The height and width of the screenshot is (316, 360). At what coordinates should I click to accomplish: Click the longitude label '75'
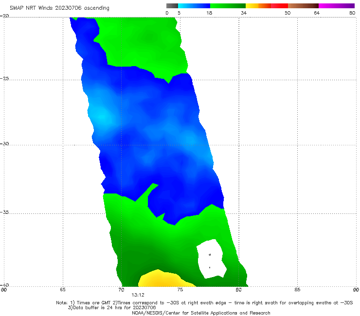(180, 290)
